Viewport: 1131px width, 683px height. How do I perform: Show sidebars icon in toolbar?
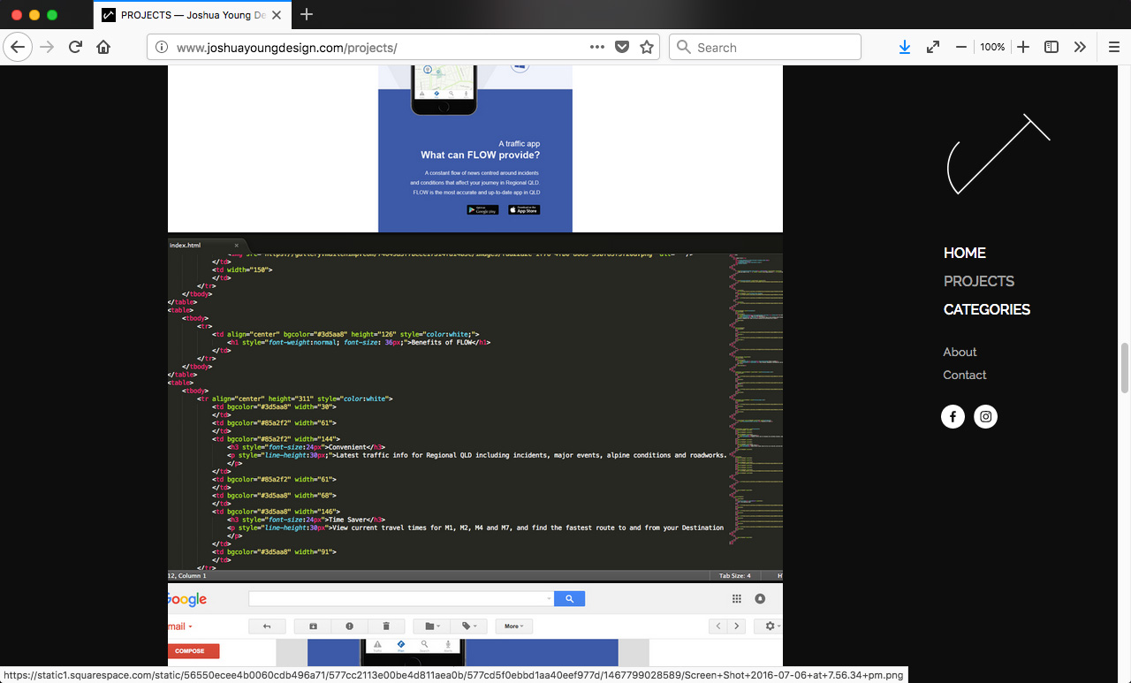(1051, 47)
